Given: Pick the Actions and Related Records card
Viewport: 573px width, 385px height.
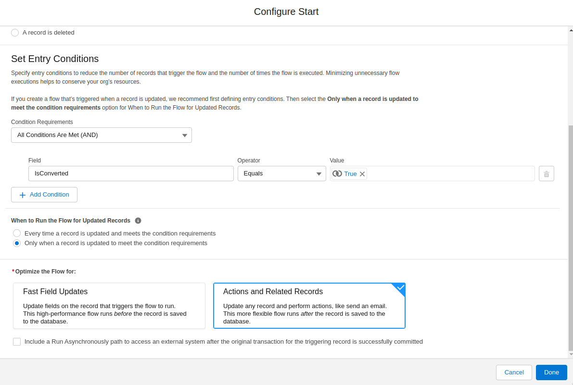Looking at the screenshot, I should coord(309,306).
